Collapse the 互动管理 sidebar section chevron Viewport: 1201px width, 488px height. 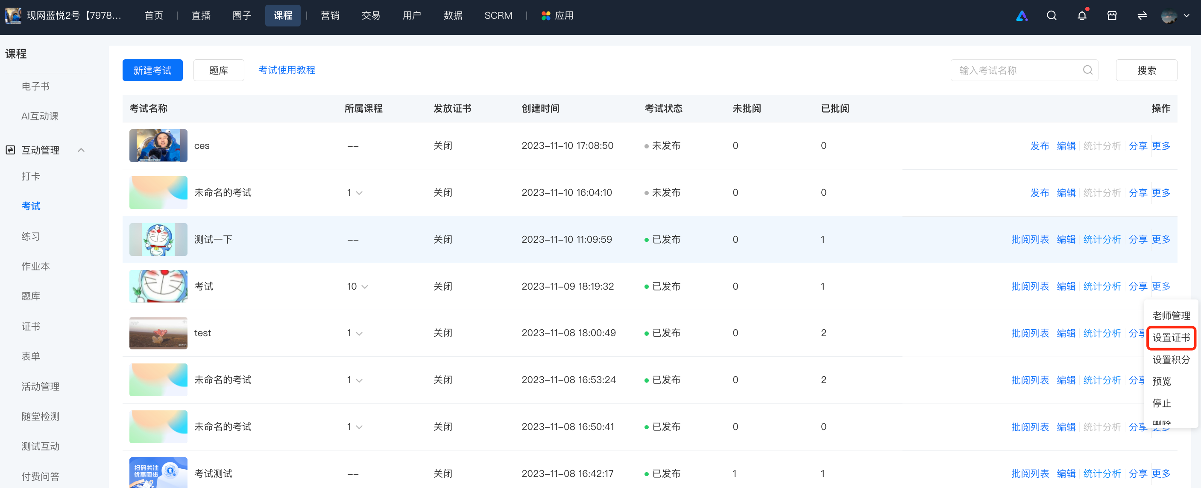pyautogui.click(x=81, y=150)
